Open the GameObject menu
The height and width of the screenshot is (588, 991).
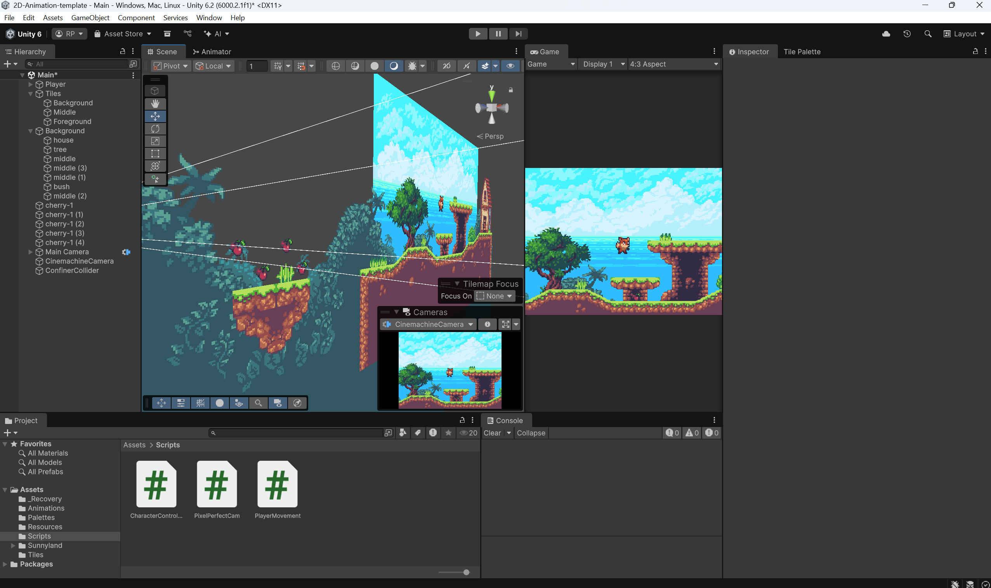(x=90, y=18)
